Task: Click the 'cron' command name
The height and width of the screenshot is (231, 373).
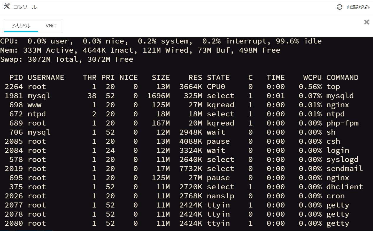Action: [336, 196]
